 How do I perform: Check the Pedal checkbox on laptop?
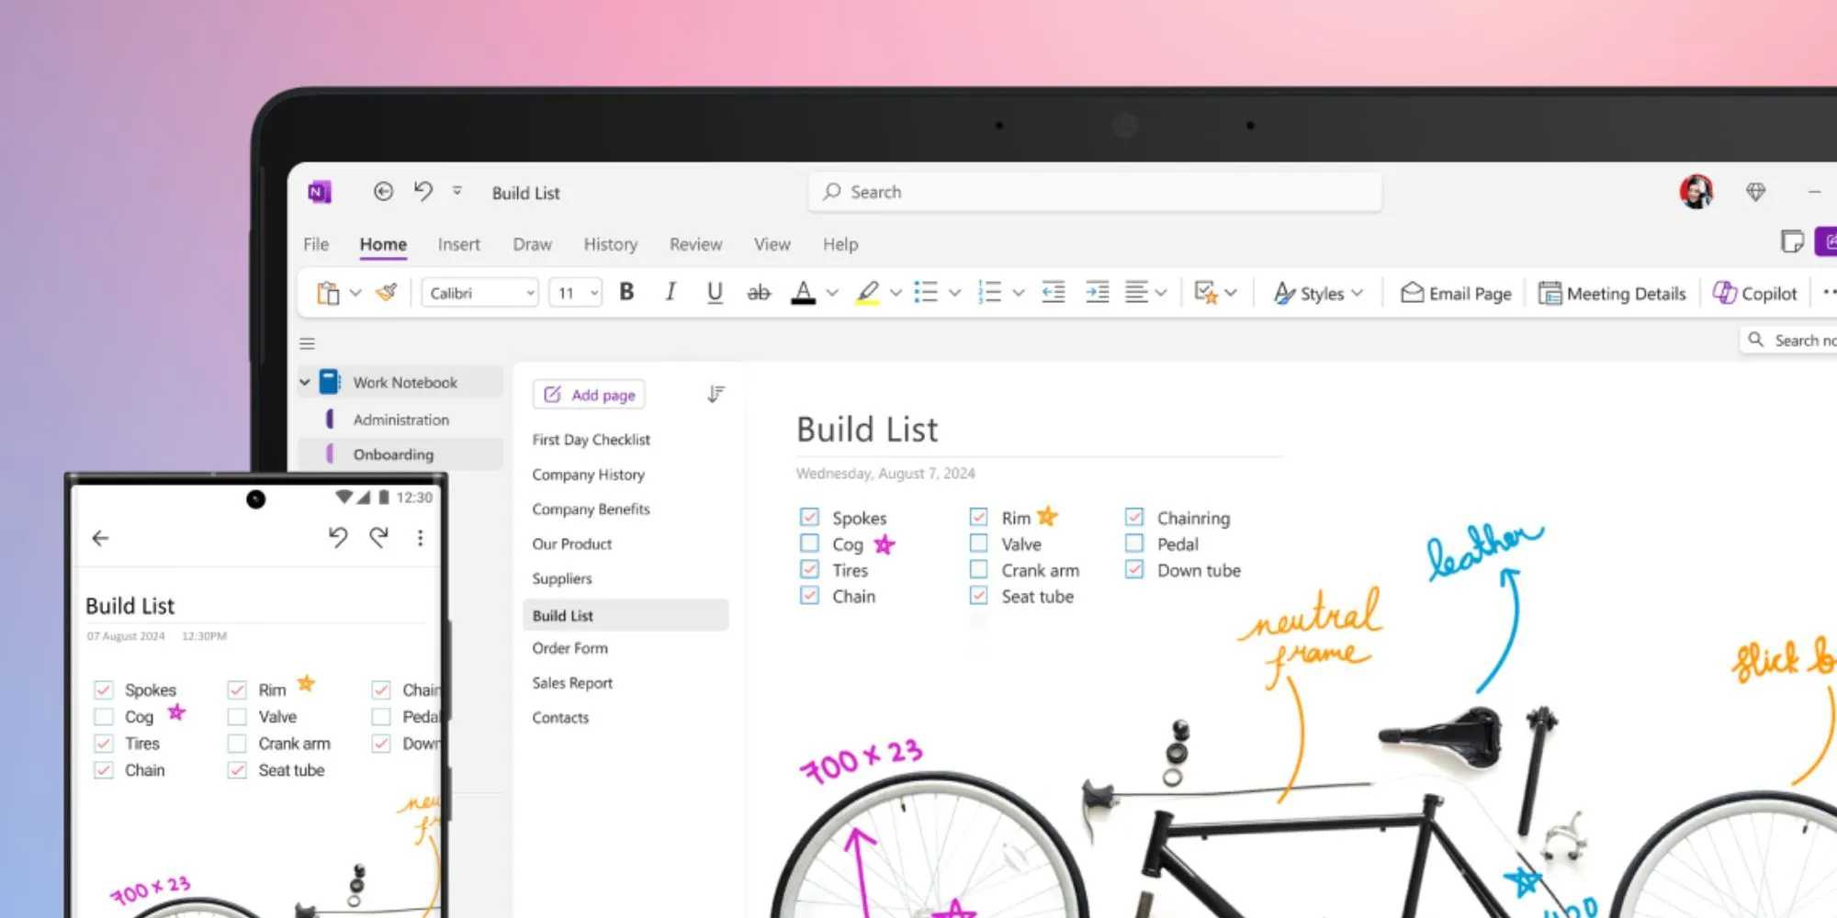pos(1134,543)
